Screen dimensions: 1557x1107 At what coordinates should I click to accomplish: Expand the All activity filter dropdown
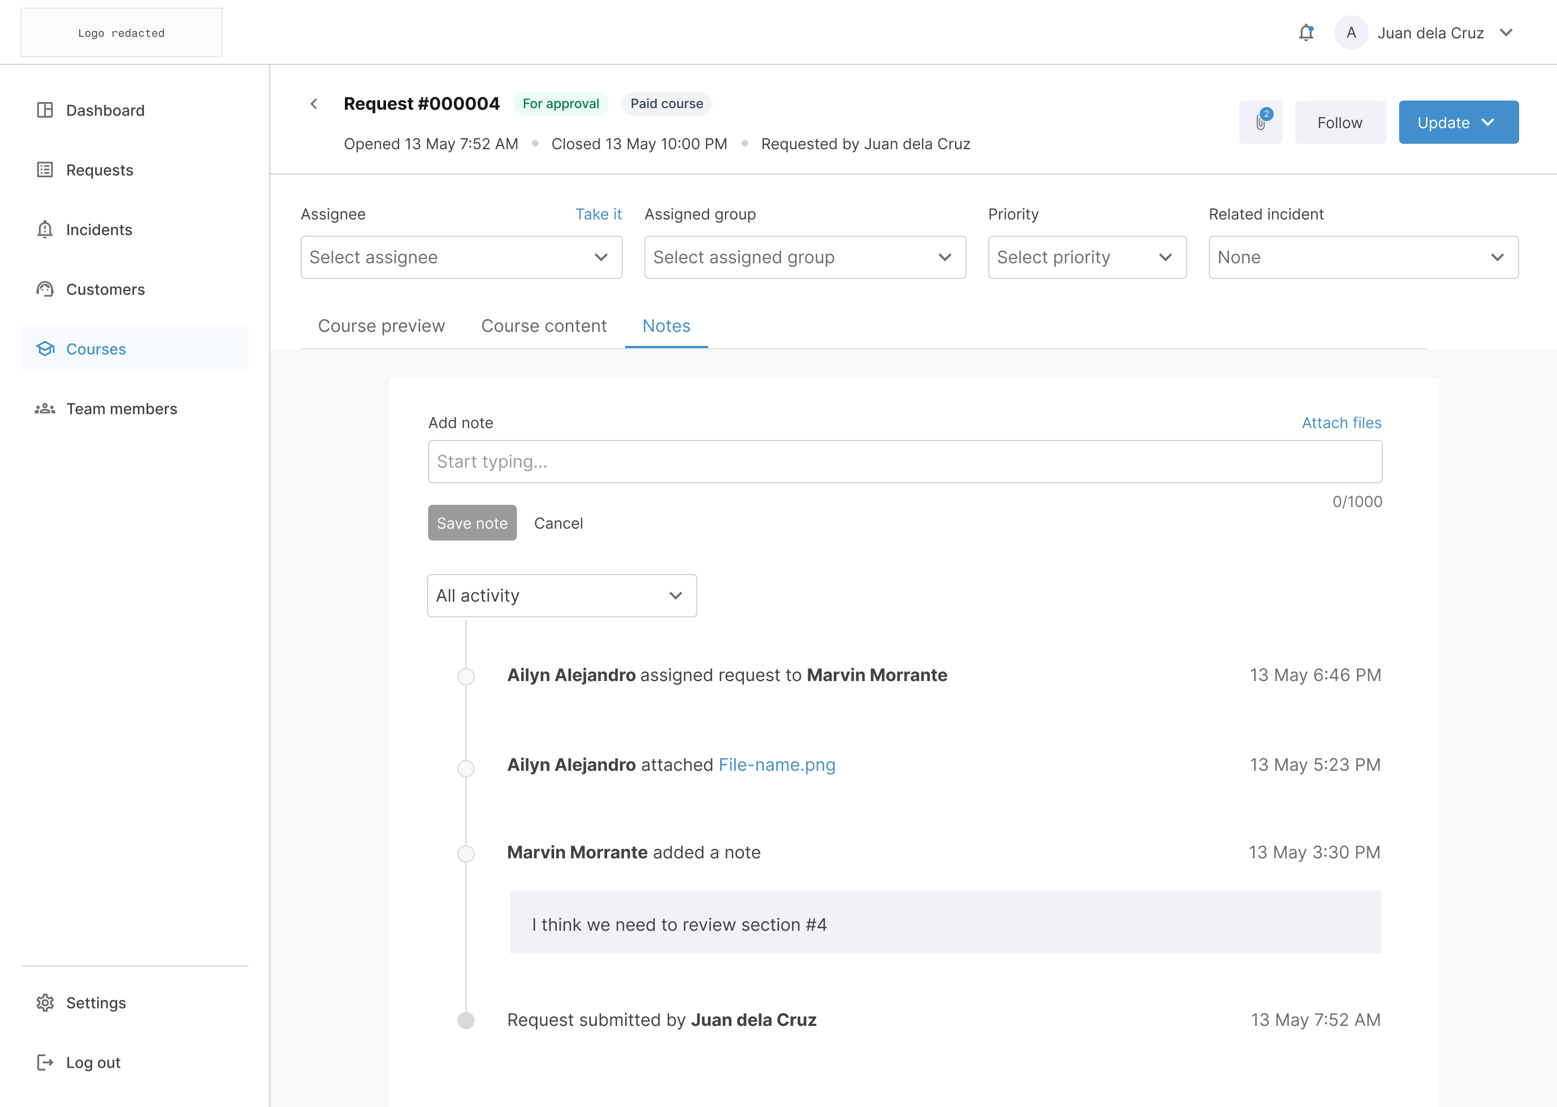tap(561, 595)
